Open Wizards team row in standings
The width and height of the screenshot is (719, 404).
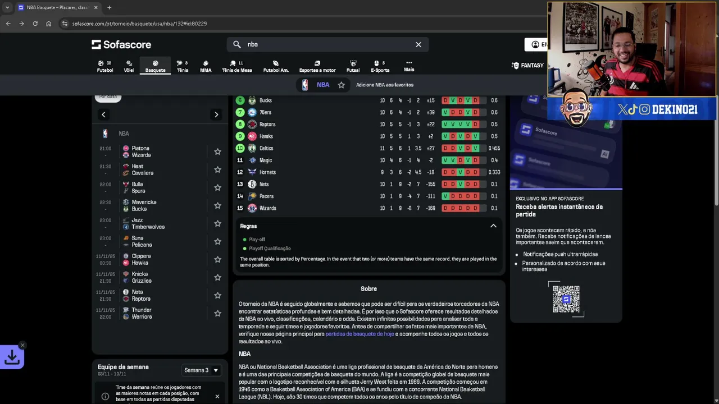(x=369, y=208)
